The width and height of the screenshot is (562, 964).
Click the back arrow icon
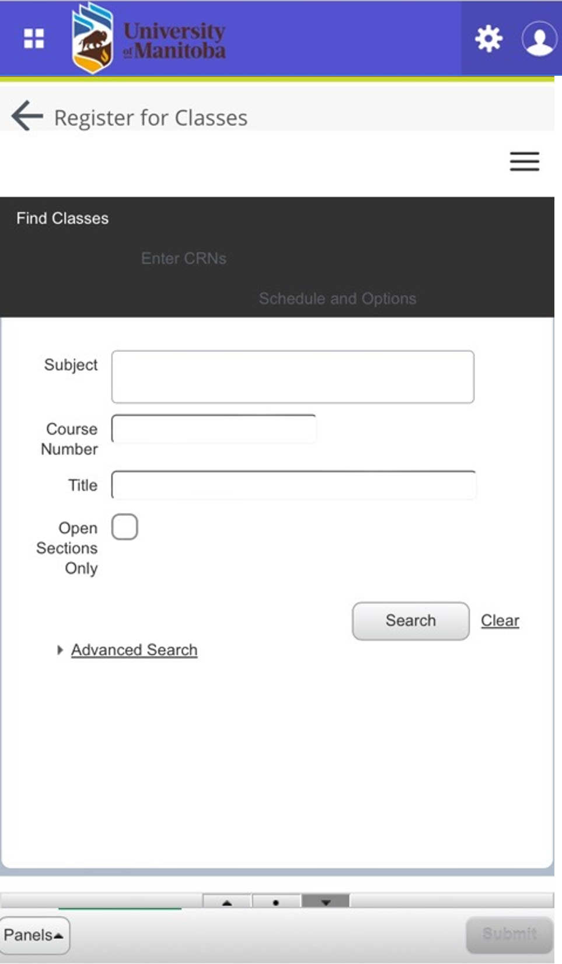[x=27, y=116]
